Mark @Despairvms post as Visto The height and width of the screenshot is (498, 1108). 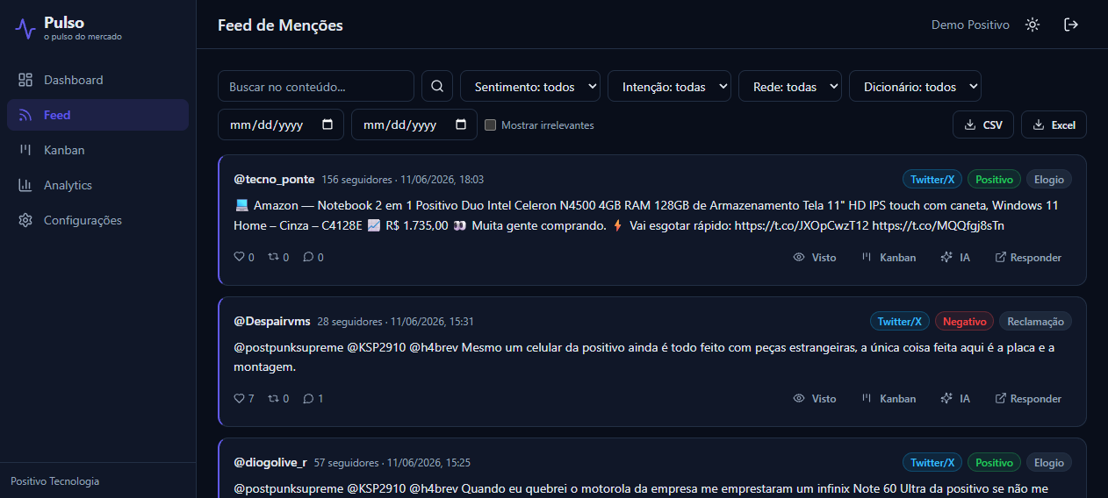815,398
